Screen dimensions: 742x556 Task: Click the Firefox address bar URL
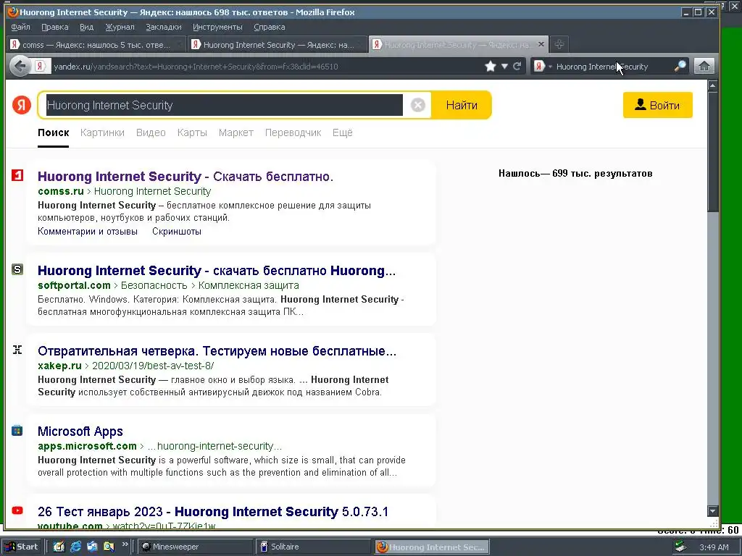196,67
